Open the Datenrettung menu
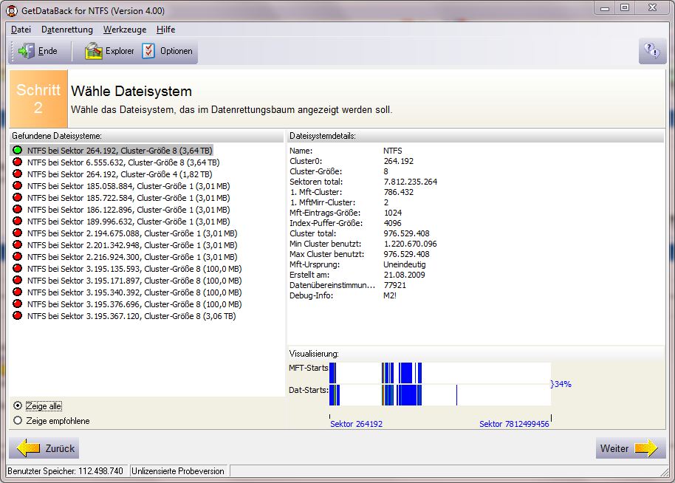Viewport: 675px width, 483px height. (67, 30)
